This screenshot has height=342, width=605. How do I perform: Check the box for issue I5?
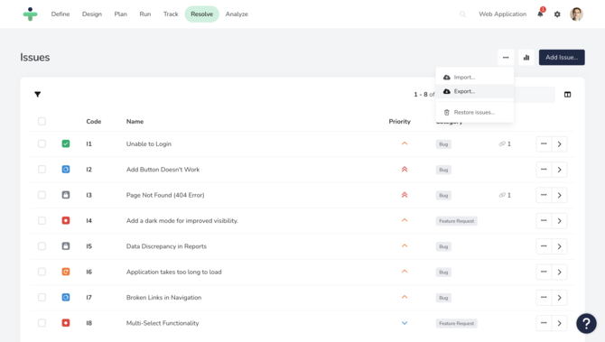coord(42,246)
